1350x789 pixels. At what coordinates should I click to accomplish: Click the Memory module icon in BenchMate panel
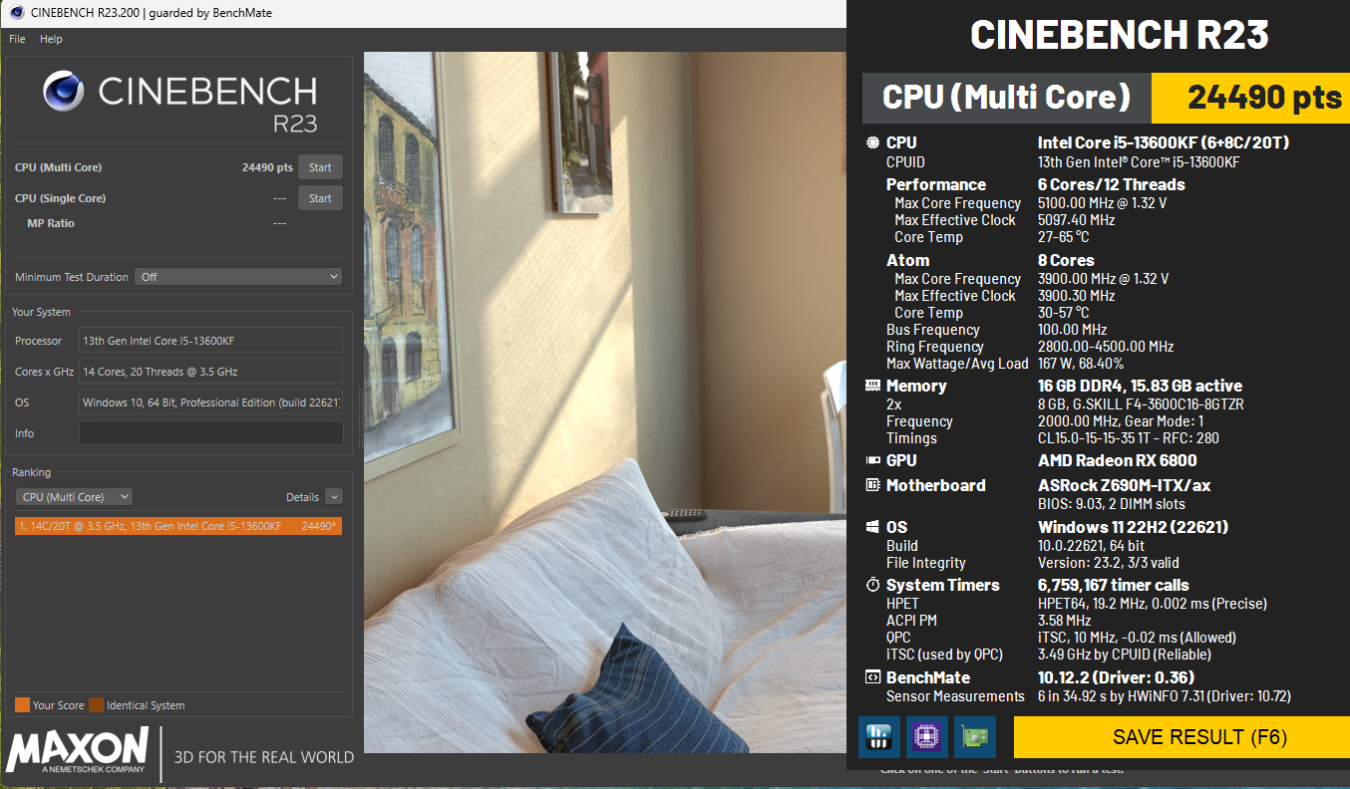click(873, 386)
